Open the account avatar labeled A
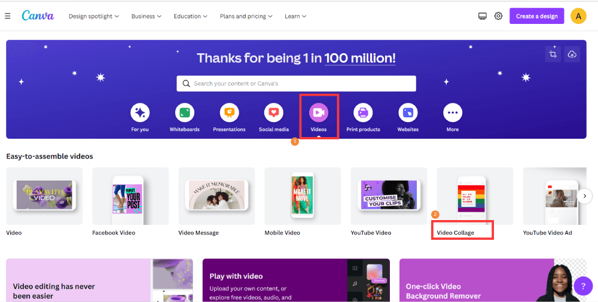The height and width of the screenshot is (302, 598). pos(578,16)
